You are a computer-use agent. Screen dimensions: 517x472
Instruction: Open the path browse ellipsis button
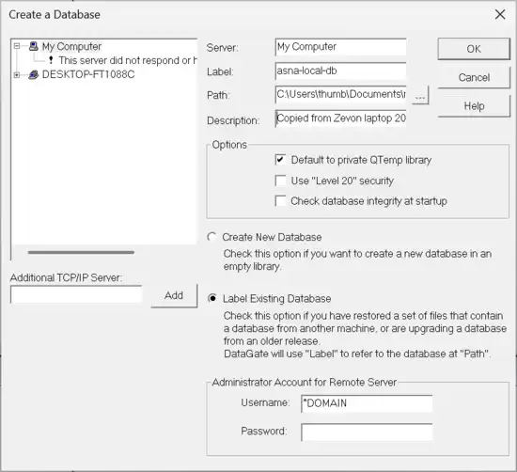click(420, 95)
